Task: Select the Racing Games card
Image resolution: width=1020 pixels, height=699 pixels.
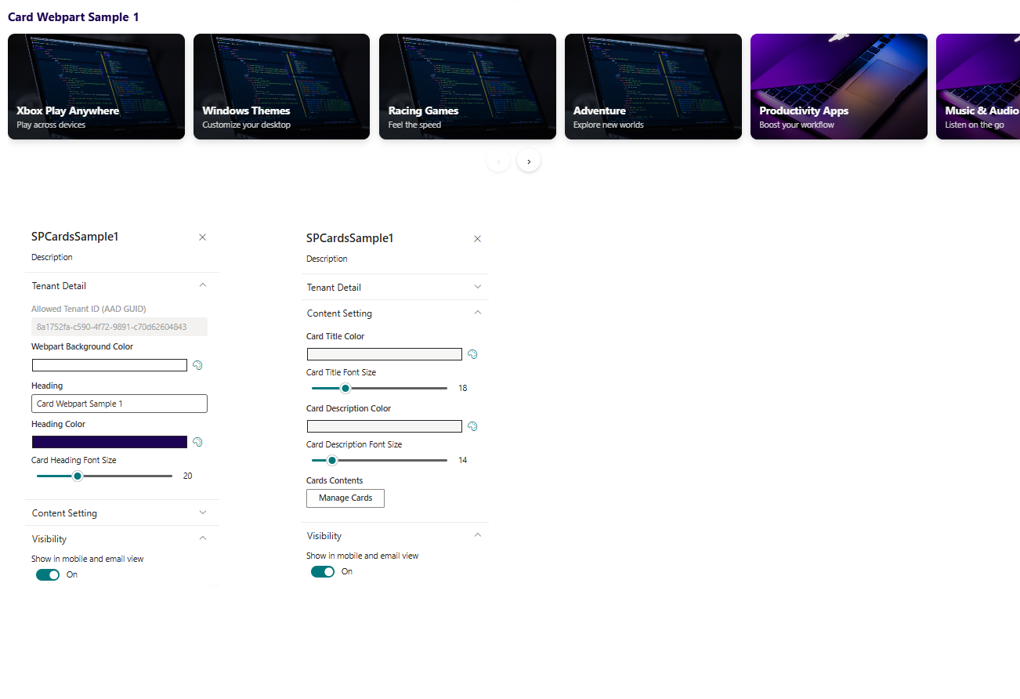Action: tap(467, 86)
